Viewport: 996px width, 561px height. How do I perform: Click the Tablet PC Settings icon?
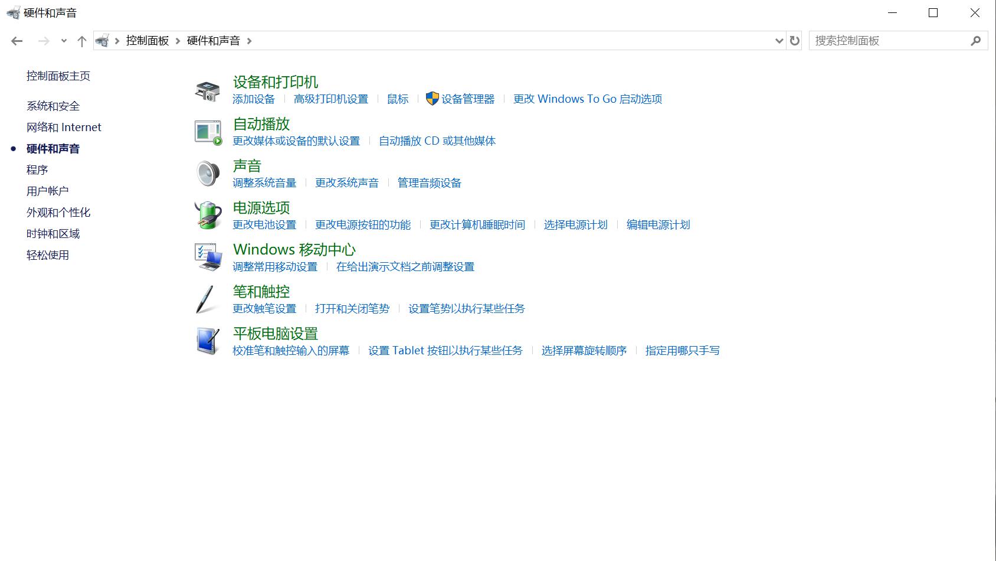(x=208, y=341)
